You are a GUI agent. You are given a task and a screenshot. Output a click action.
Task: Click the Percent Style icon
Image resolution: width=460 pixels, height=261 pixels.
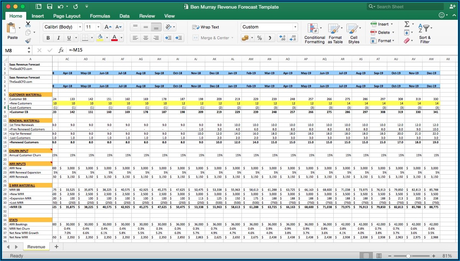[259, 38]
